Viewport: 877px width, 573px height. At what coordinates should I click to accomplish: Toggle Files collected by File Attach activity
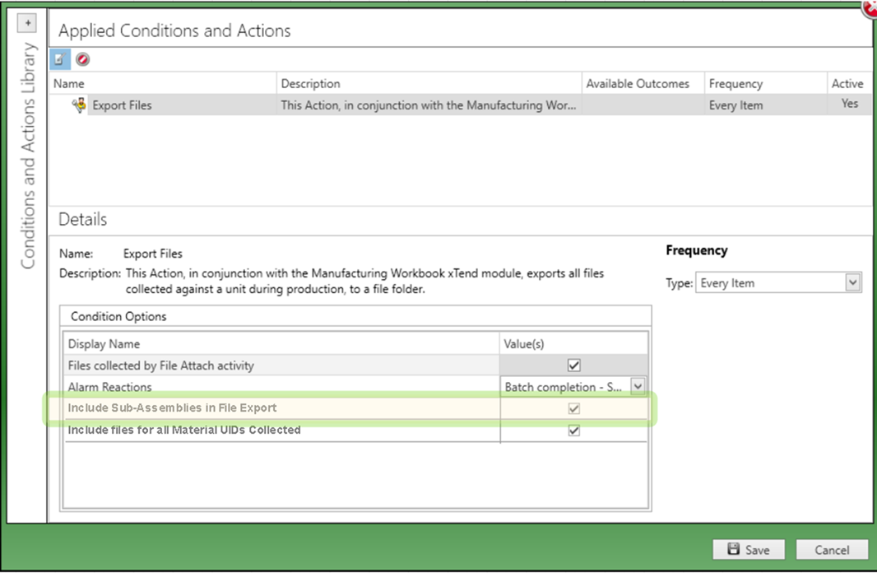point(573,365)
